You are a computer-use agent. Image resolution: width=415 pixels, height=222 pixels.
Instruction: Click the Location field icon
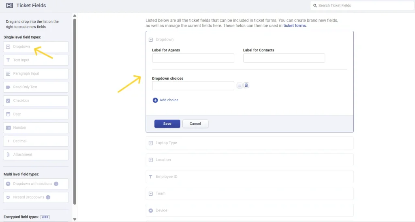tap(151, 160)
